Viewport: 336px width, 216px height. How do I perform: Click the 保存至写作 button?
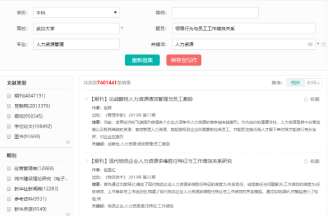[x=184, y=60]
